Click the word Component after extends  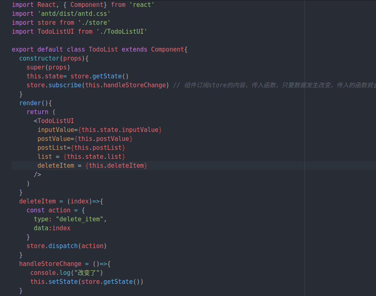click(x=167, y=50)
